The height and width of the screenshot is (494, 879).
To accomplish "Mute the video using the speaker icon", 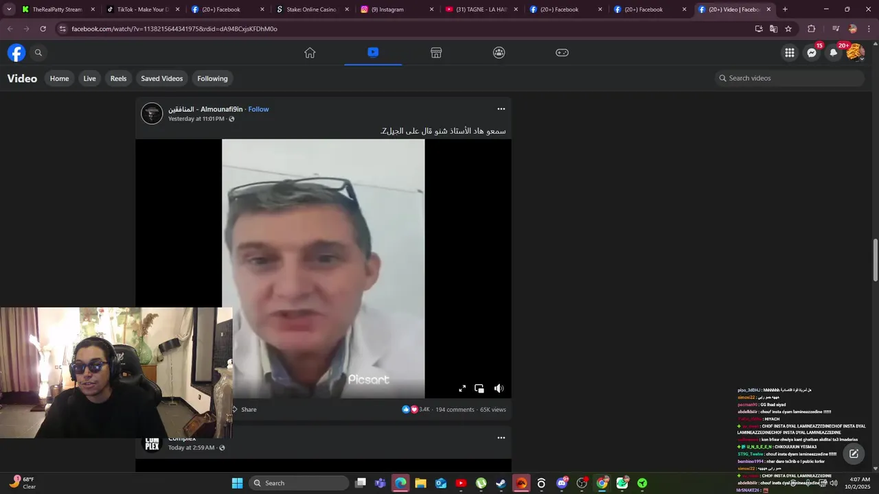I will pyautogui.click(x=499, y=388).
